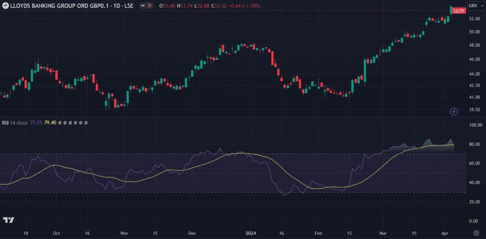Click the 80.00 level on RSI scale
This screenshot has width=486, height=239.
(474, 144)
